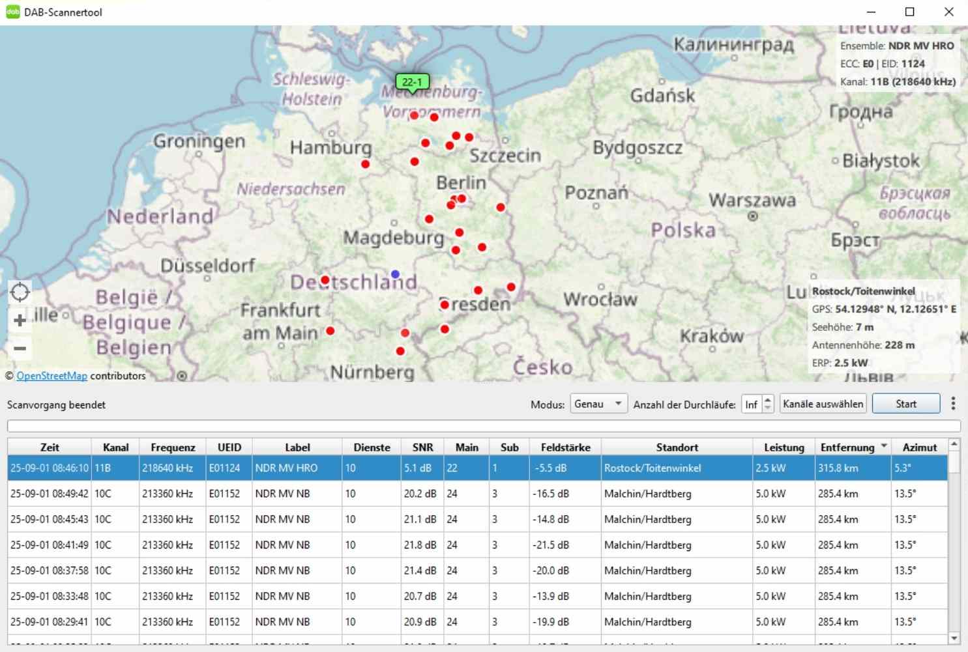Click the scan progress bar
The height and width of the screenshot is (652, 968).
pyautogui.click(x=484, y=426)
